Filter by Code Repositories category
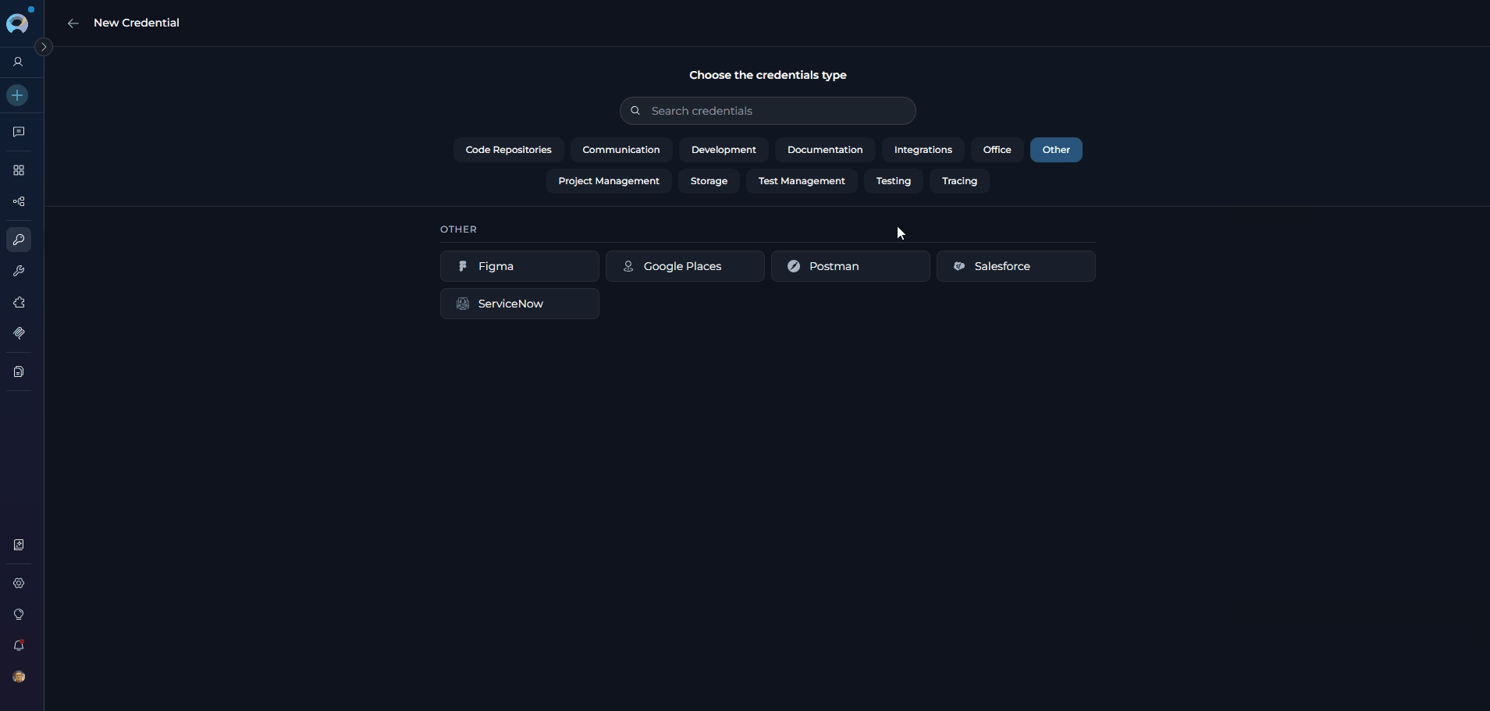The width and height of the screenshot is (1490, 711). [x=508, y=150]
